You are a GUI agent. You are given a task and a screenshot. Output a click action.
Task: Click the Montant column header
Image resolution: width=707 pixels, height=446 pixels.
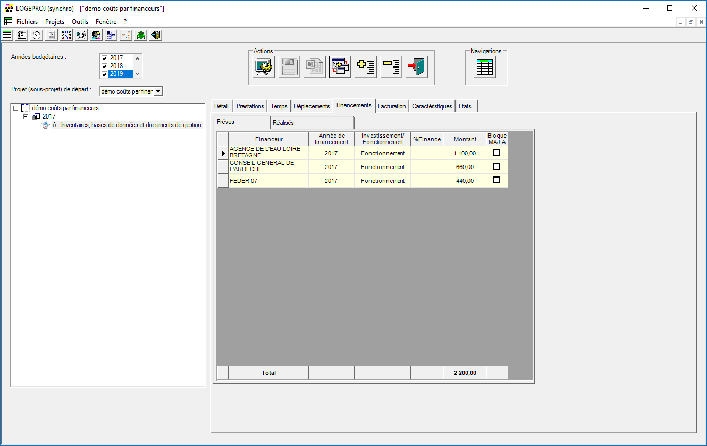(465, 139)
